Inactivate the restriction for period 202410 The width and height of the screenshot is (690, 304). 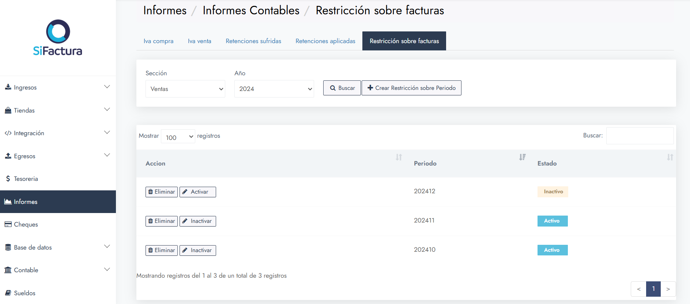pyautogui.click(x=197, y=250)
